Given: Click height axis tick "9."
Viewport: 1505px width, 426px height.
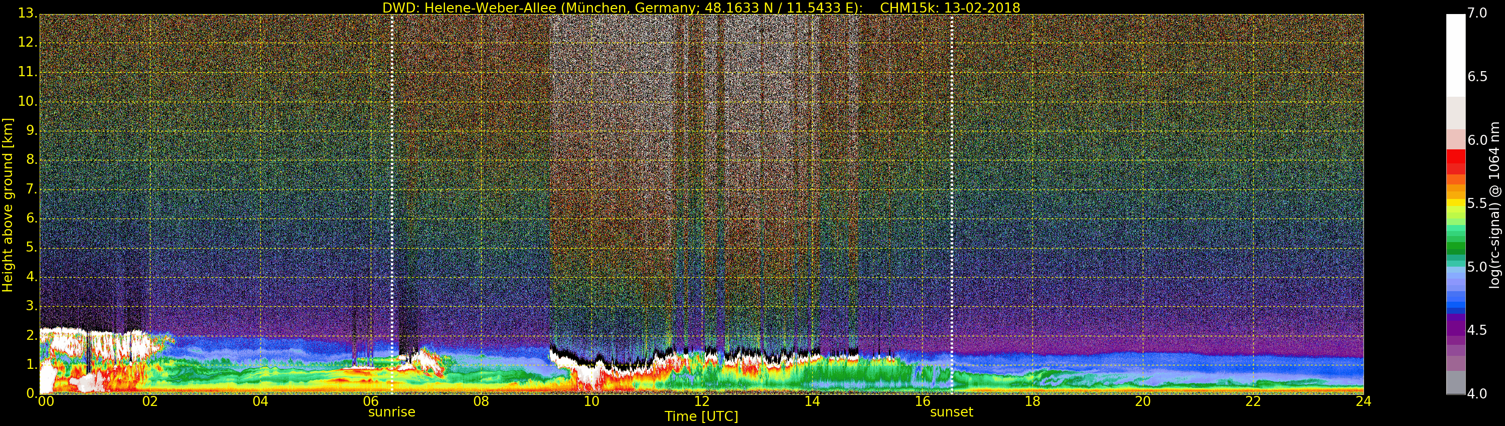Looking at the screenshot, I should point(32,130).
